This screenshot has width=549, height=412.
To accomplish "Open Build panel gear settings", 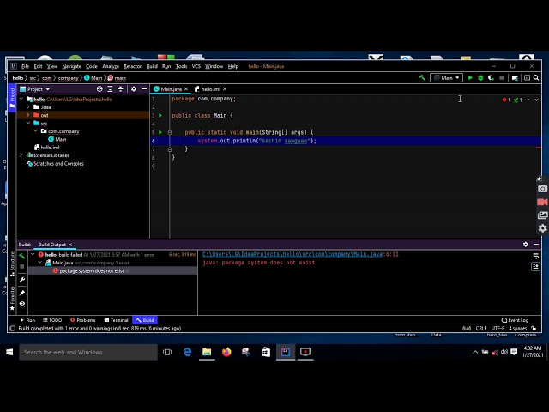I will point(526,244).
